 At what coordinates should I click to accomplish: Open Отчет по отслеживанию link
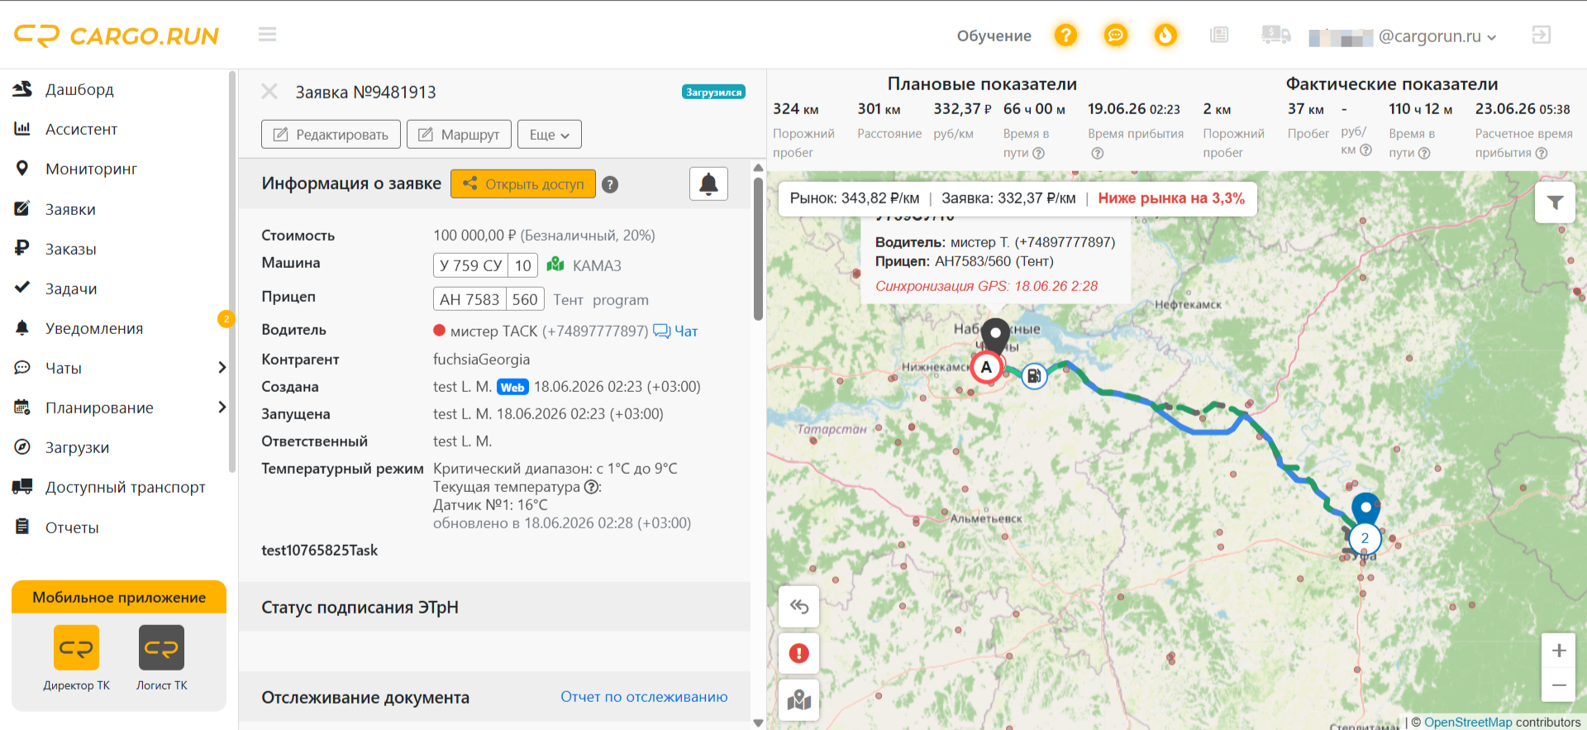(x=644, y=697)
